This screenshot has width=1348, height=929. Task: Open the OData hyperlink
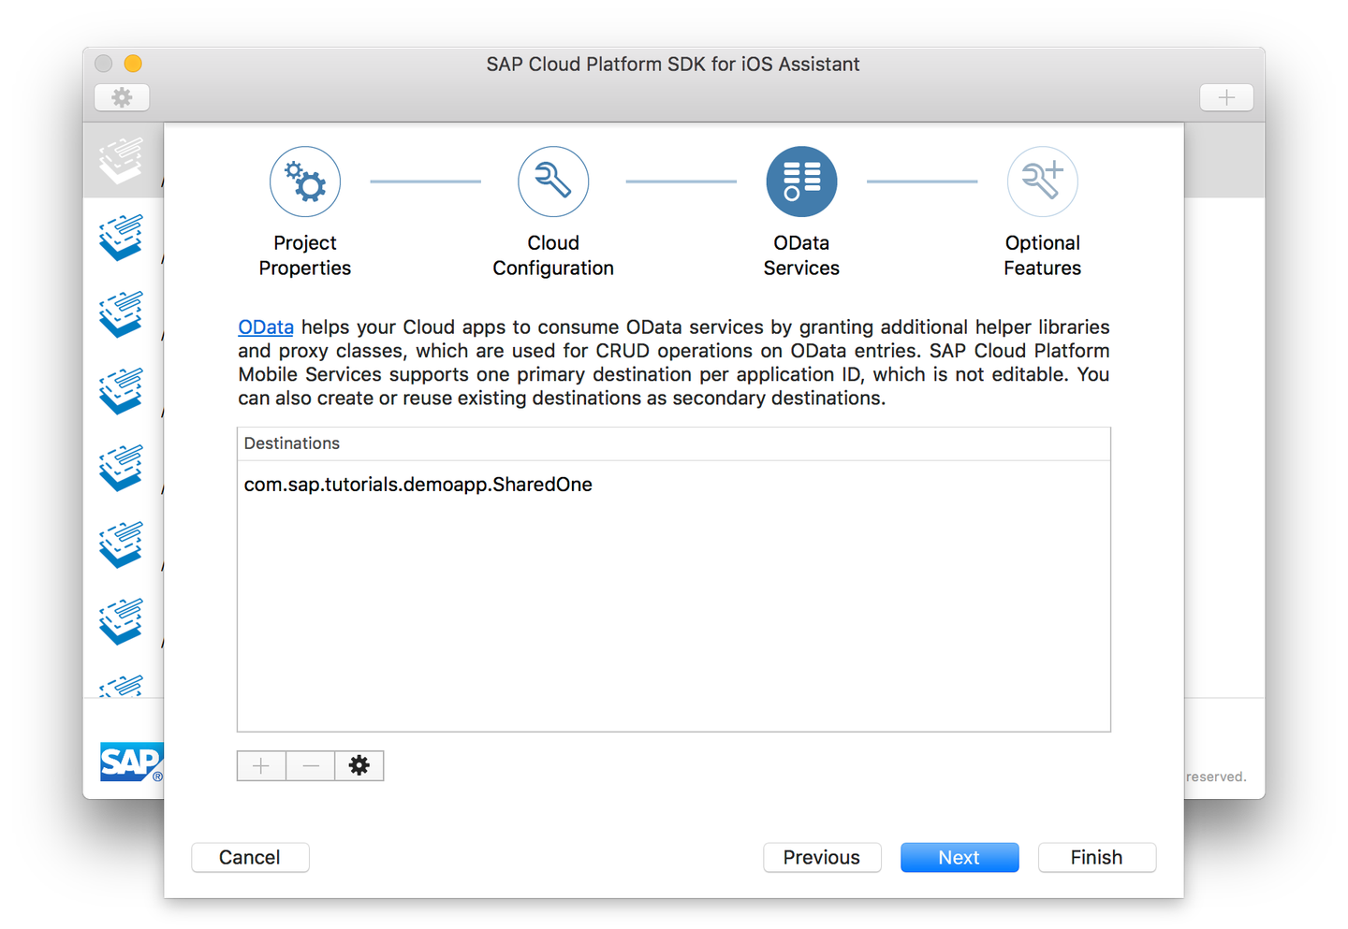click(x=266, y=327)
